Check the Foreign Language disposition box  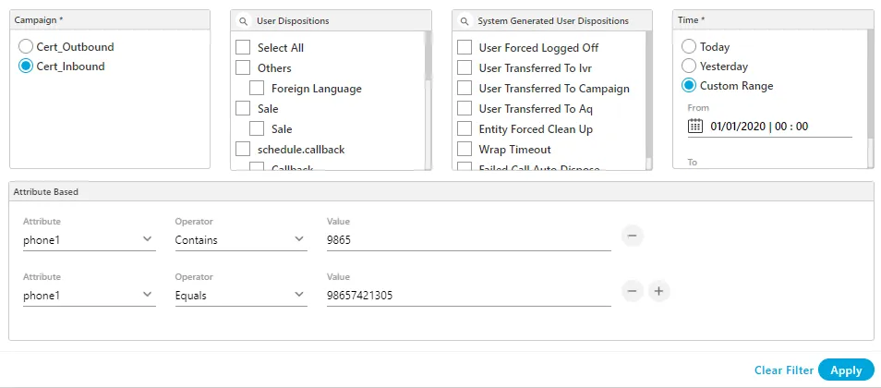click(257, 89)
